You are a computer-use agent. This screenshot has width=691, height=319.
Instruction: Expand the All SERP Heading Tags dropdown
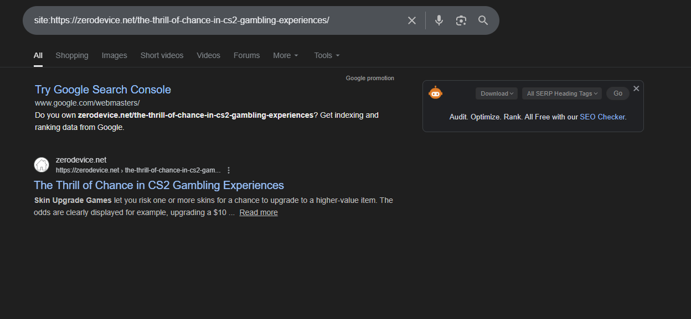(x=562, y=93)
